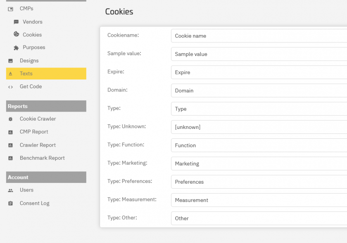The image size is (347, 243).
Task: Click the Type: Unknown input field
Action: click(x=259, y=127)
